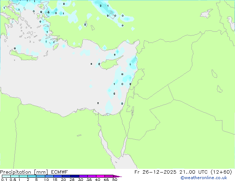Click the legend value '30'
Image resolution: width=235 pixels, height=181 pixels.
80,180
